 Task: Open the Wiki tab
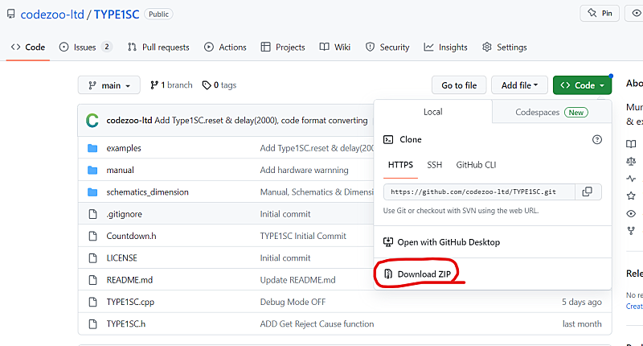click(x=335, y=47)
